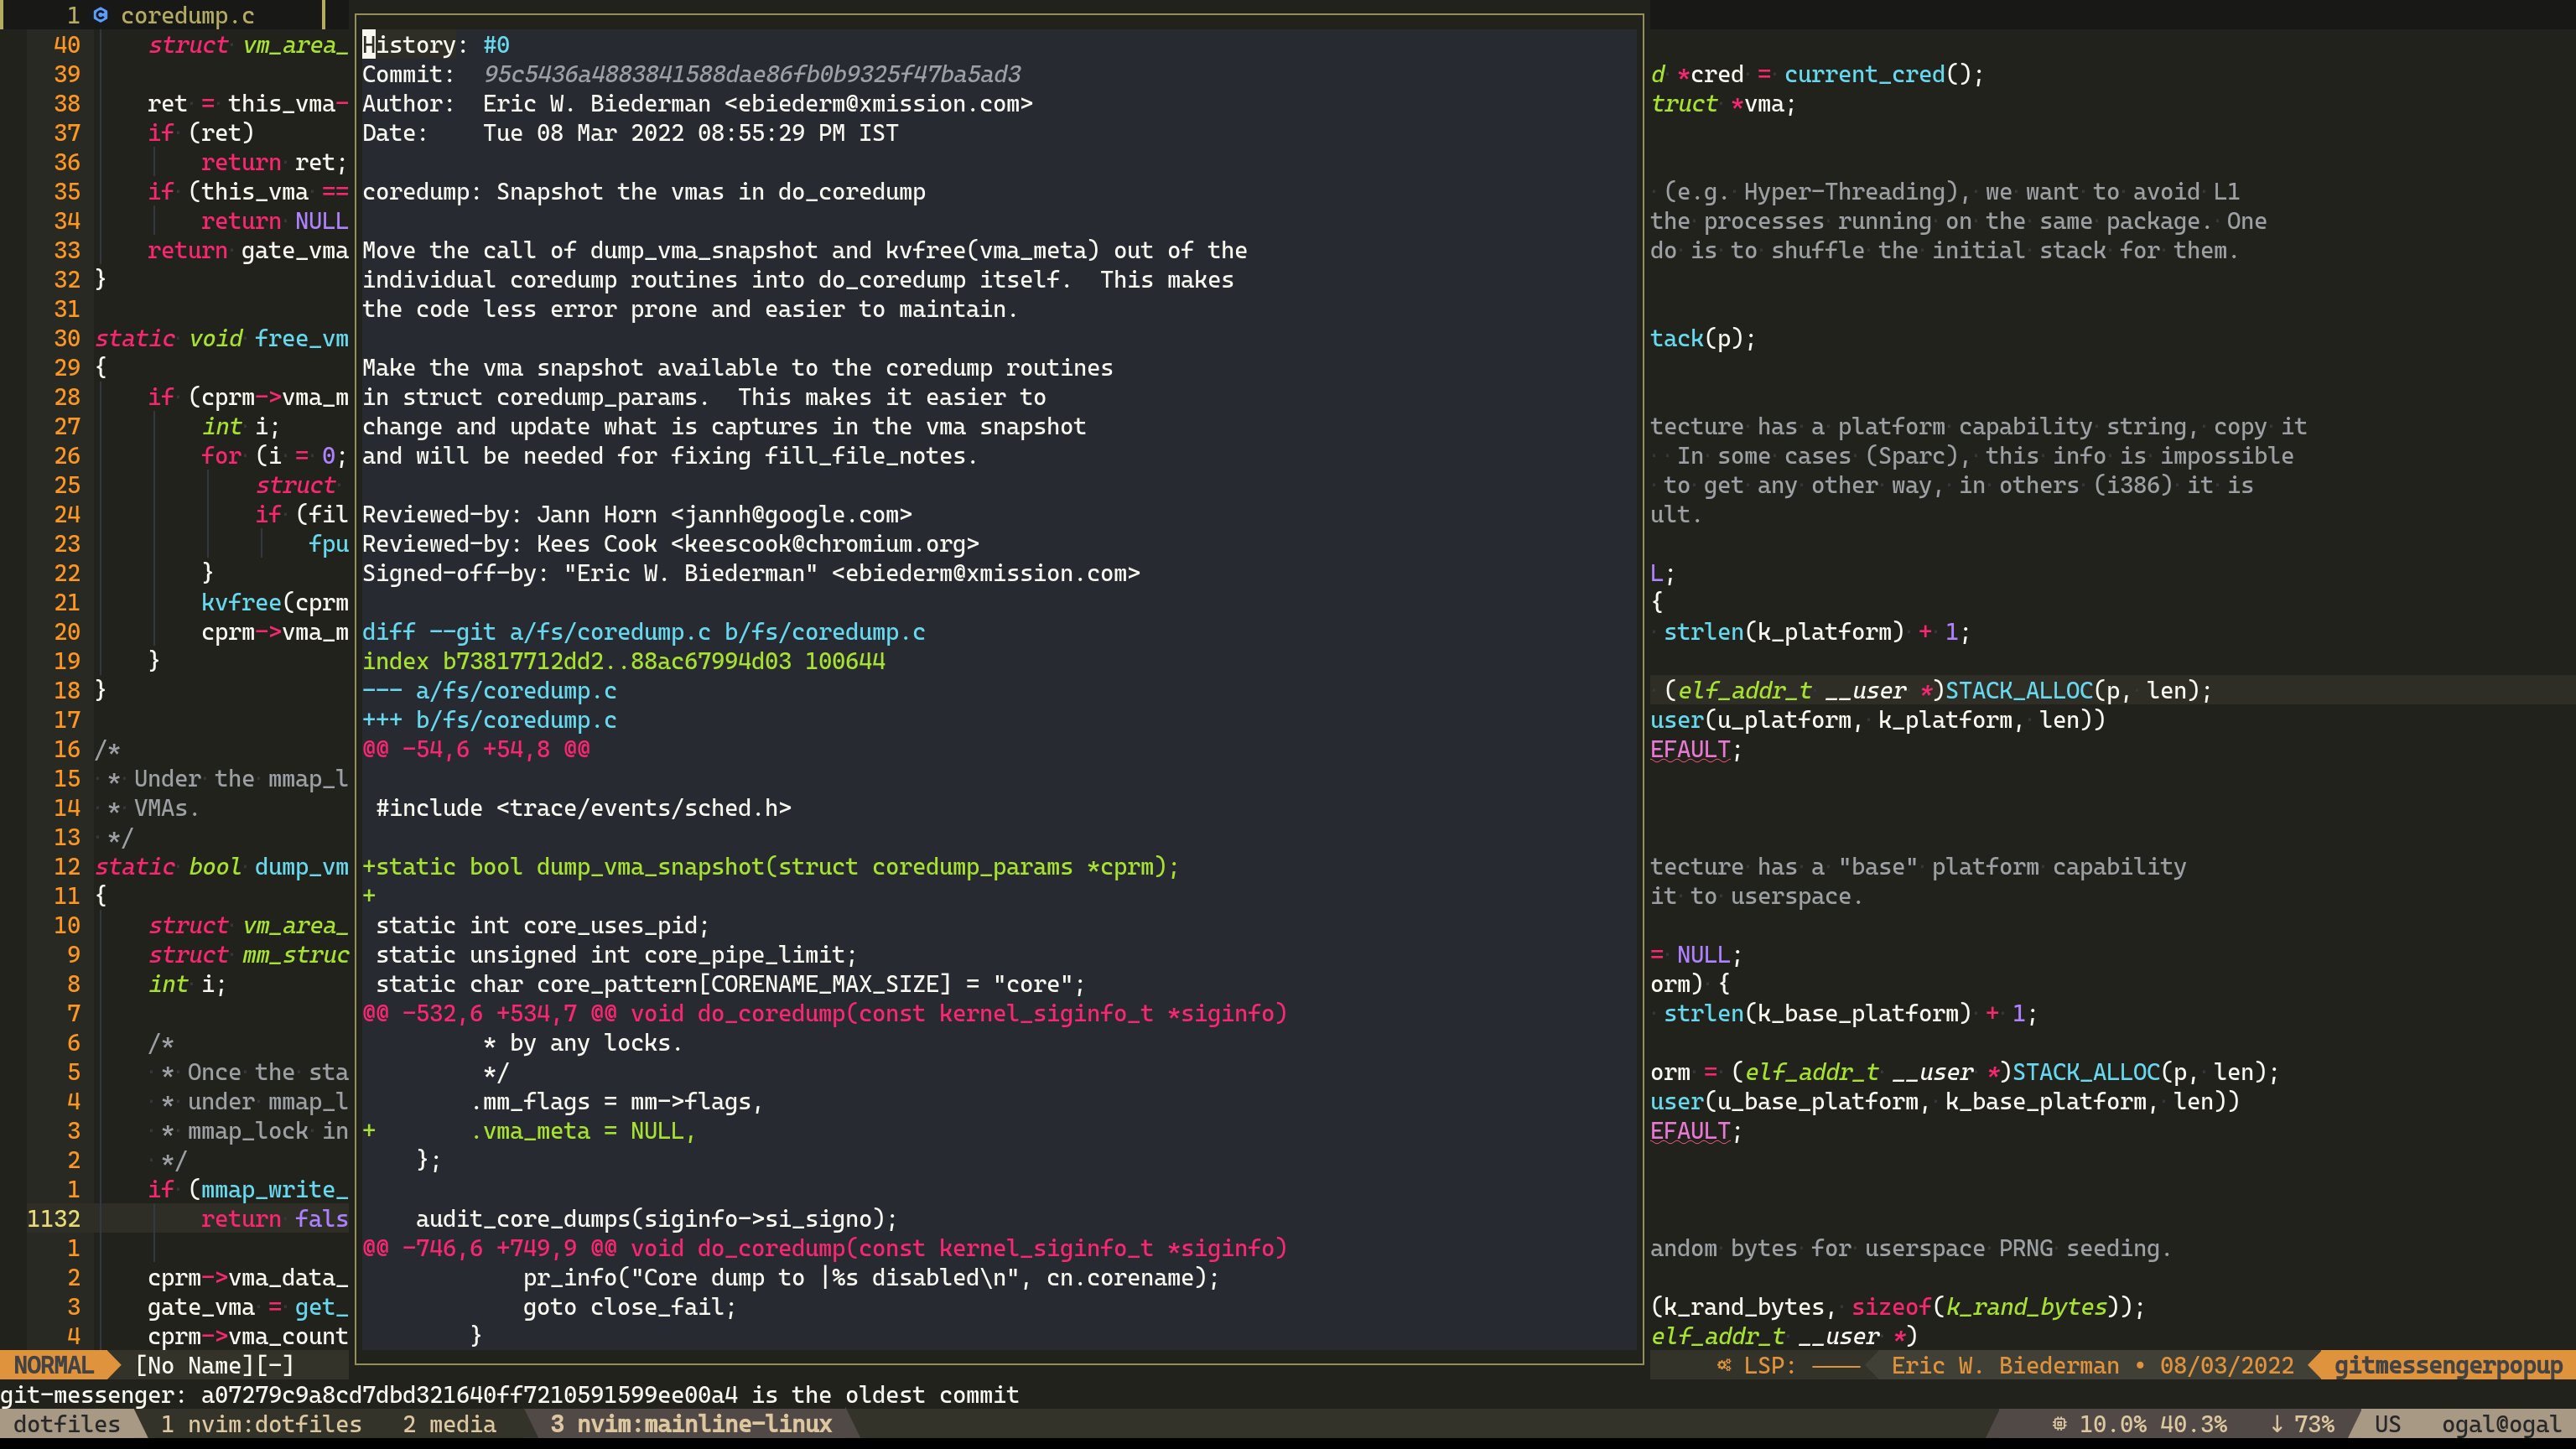
Task: Click the LSP: status text
Action: click(x=1770, y=1365)
